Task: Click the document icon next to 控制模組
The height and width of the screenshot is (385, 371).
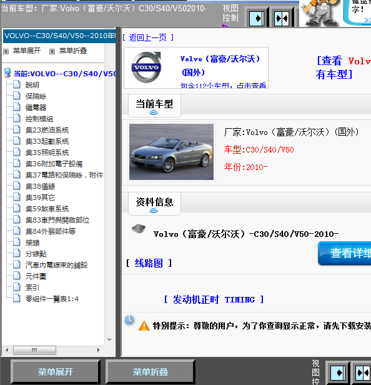Action: 17,118
